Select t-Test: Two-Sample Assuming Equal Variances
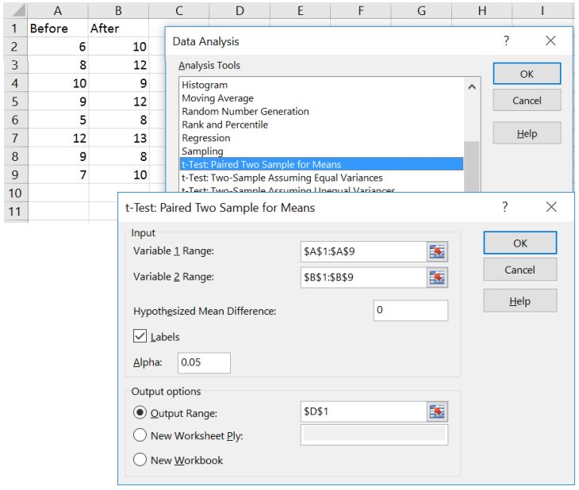 321,178
